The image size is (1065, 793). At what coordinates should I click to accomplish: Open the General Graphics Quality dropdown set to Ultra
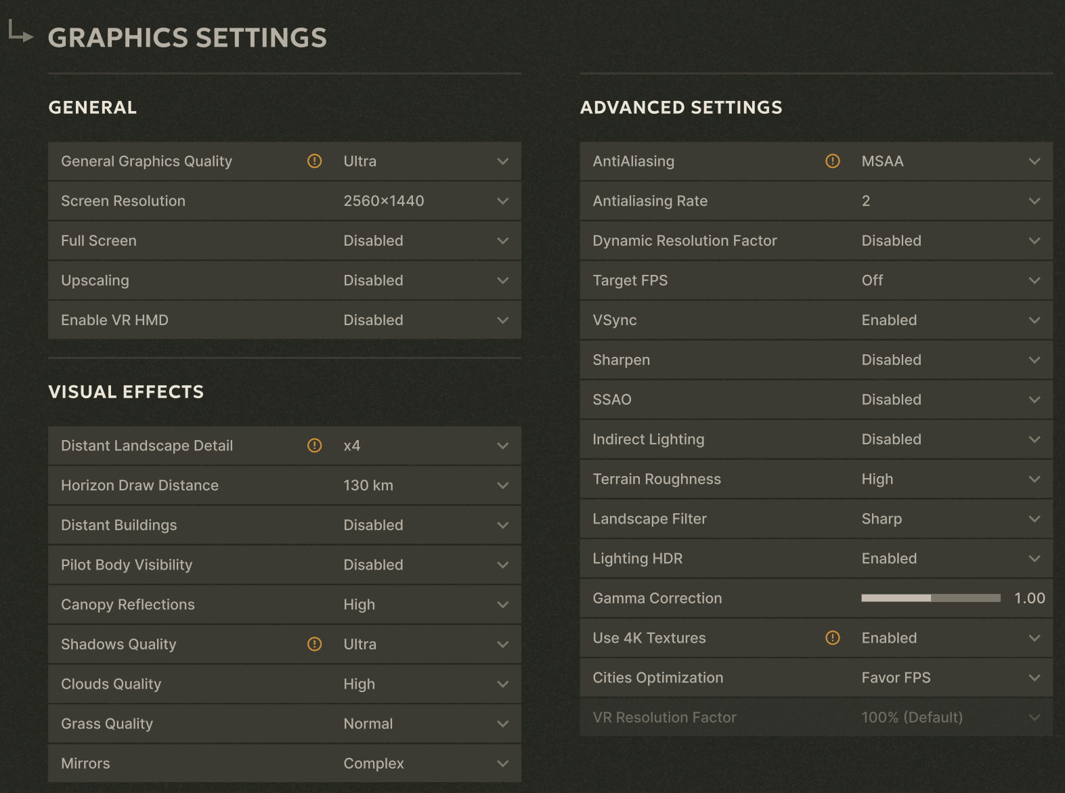pos(427,161)
